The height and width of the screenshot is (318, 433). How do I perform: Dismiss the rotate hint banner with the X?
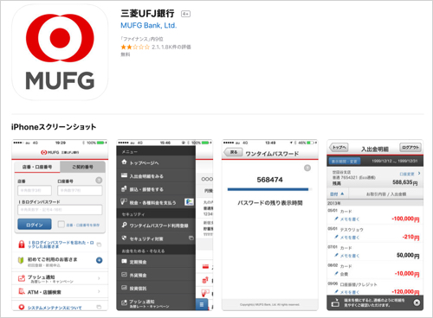click(417, 302)
